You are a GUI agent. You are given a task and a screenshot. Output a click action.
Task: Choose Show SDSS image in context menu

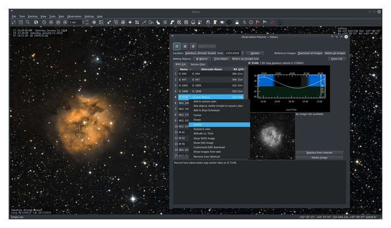(x=204, y=138)
